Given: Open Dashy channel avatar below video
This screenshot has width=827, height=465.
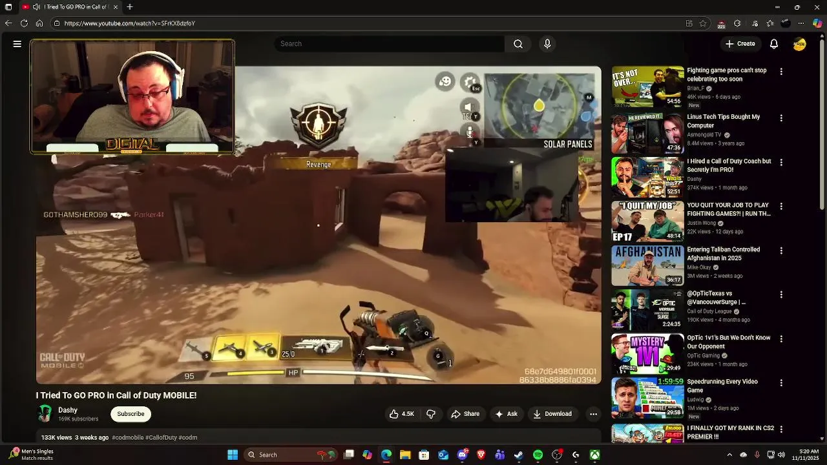Looking at the screenshot, I should coord(45,413).
